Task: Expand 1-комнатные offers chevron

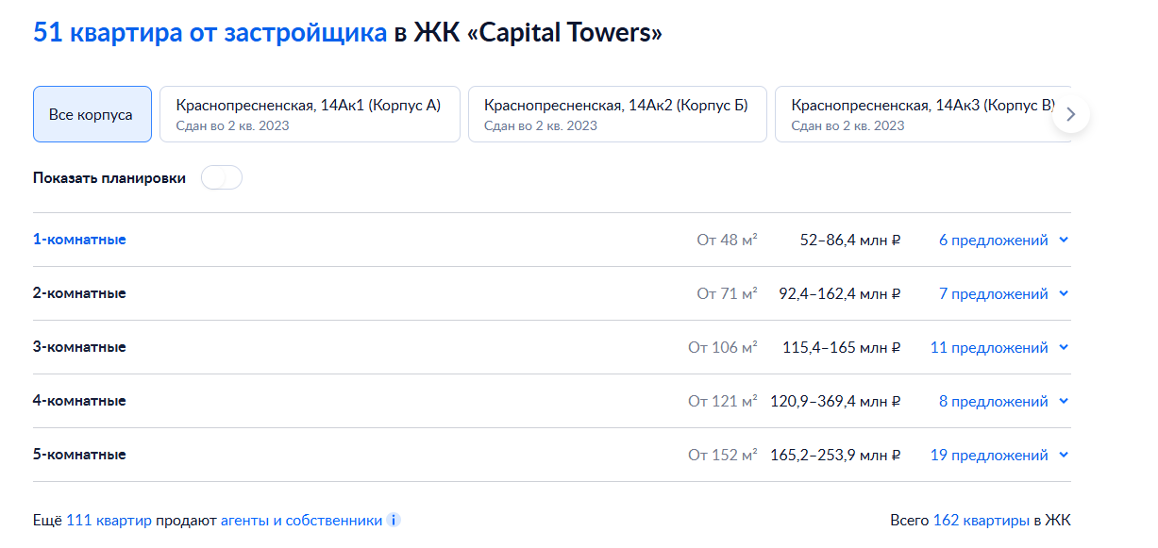Action: (1065, 240)
